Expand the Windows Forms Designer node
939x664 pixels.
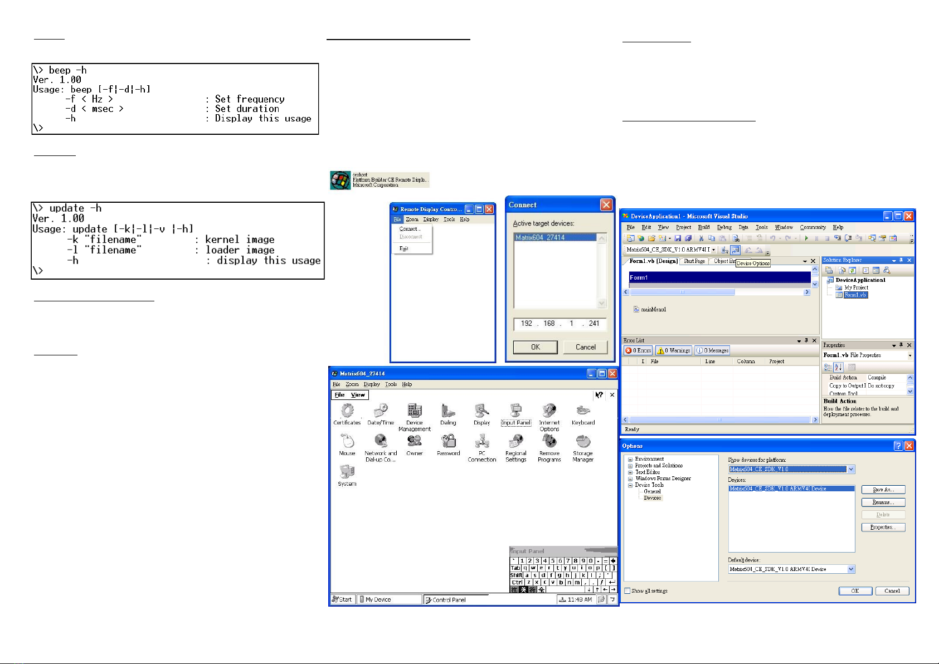coord(630,479)
